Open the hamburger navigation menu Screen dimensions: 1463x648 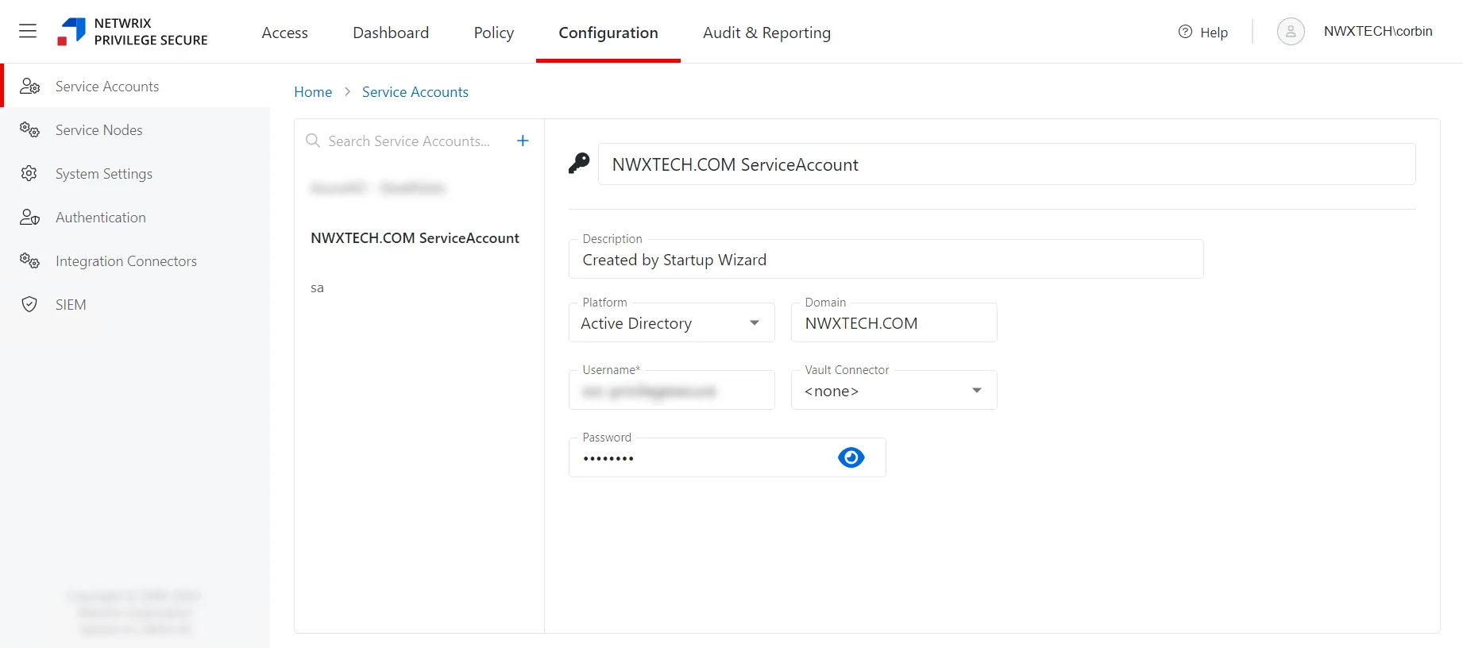28,31
